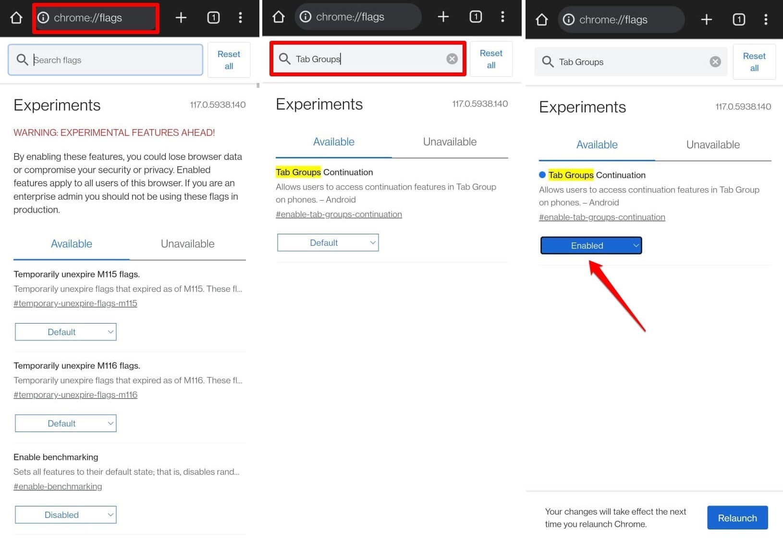Viewport: 783px width, 541px height.
Task: Open site info icon in right screenshot's address bar
Action: pyautogui.click(x=569, y=20)
